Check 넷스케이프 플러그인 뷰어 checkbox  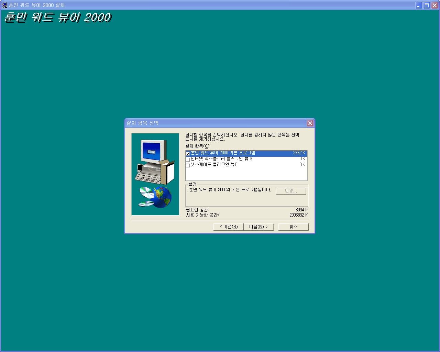188,165
